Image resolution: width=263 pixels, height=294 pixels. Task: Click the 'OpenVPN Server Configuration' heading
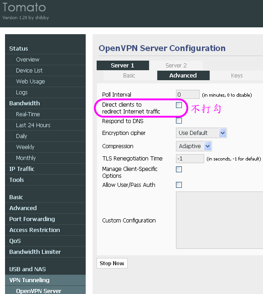(x=162, y=48)
